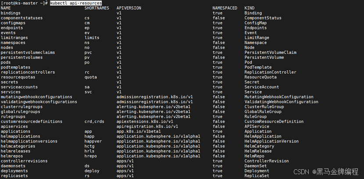Click the 'limits' shortname text

point(92,38)
